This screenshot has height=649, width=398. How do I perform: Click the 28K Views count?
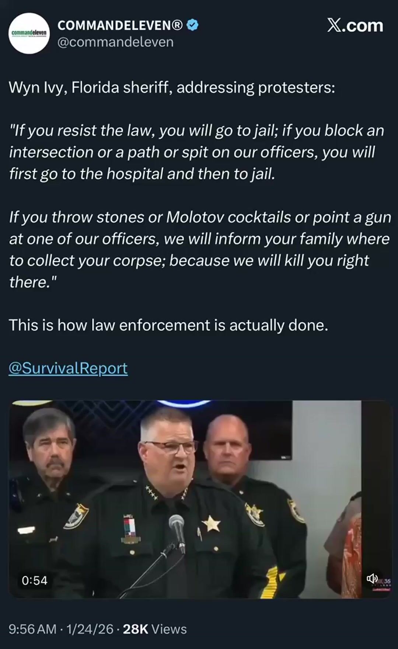[x=155, y=629]
